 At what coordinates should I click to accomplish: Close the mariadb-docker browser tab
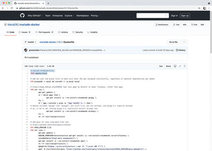click(43, 4)
